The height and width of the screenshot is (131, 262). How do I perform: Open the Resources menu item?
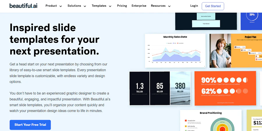click(158, 6)
